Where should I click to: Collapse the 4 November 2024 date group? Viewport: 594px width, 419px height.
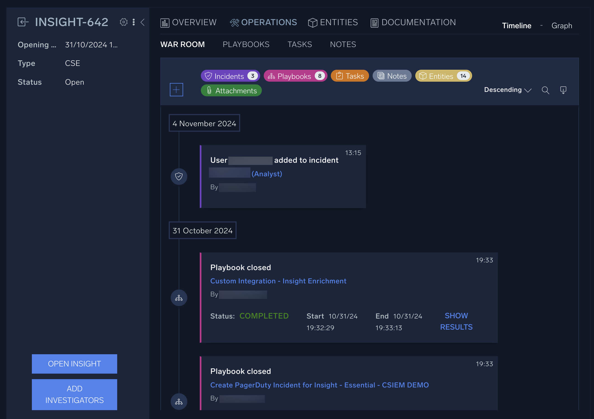[x=204, y=123]
